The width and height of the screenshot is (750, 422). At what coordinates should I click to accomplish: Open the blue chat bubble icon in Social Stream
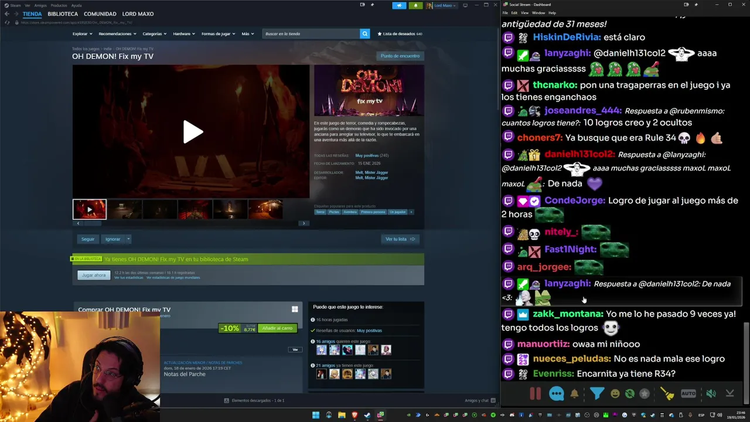click(556, 394)
